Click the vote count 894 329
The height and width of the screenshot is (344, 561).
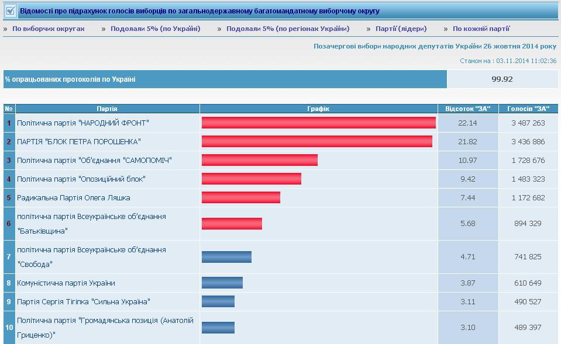click(x=528, y=224)
